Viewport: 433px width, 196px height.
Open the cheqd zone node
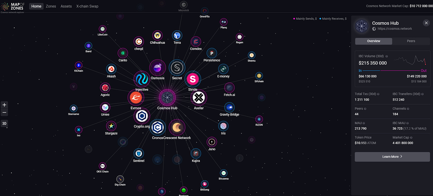click(x=139, y=42)
